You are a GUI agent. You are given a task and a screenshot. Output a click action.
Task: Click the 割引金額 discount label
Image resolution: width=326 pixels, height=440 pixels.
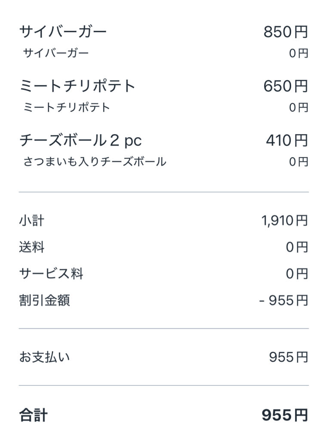click(x=44, y=300)
